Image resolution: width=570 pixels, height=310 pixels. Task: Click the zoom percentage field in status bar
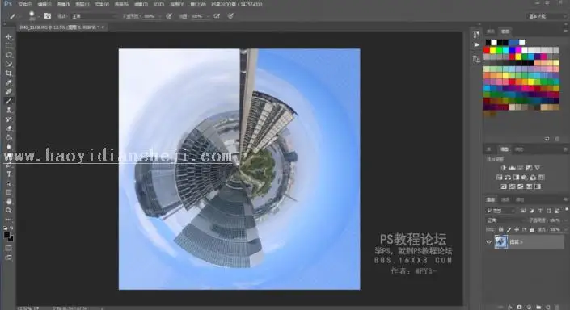pos(25,308)
